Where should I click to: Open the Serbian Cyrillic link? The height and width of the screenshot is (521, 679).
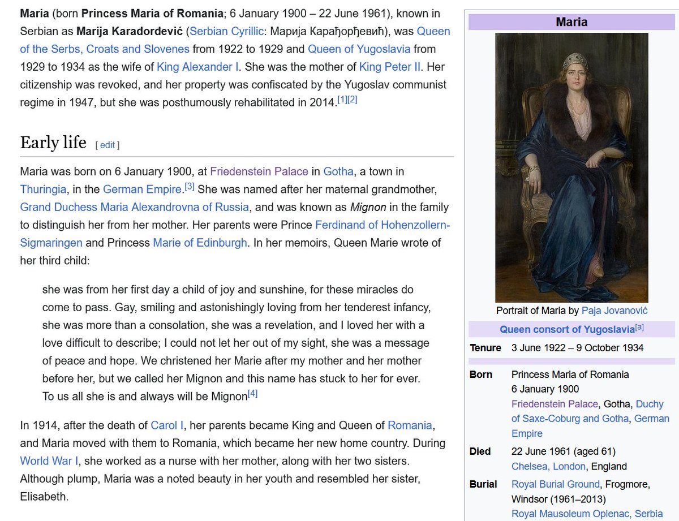pos(225,31)
